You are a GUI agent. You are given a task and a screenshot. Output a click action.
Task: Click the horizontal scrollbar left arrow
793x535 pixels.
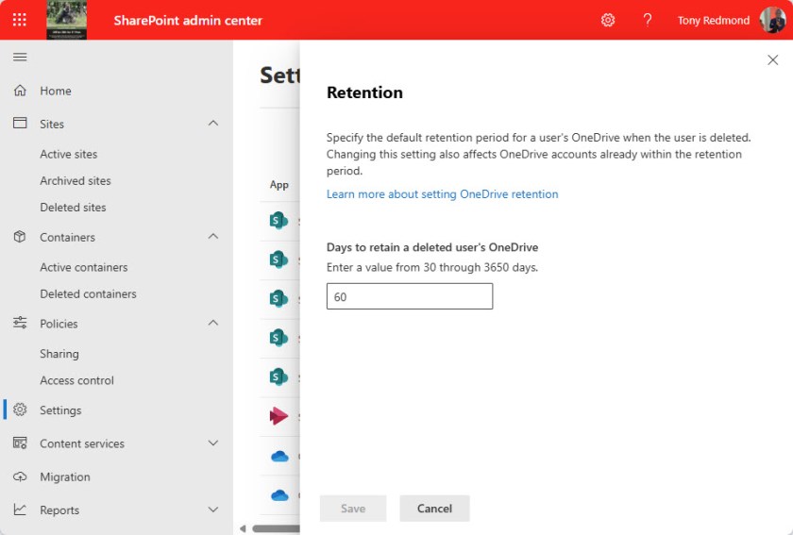click(x=243, y=528)
